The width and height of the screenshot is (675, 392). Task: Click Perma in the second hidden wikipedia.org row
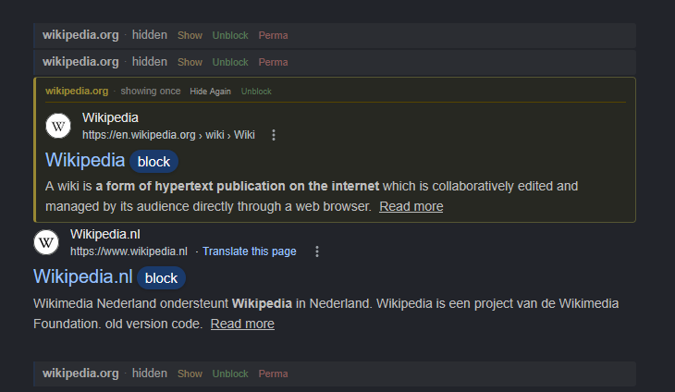[x=273, y=62]
